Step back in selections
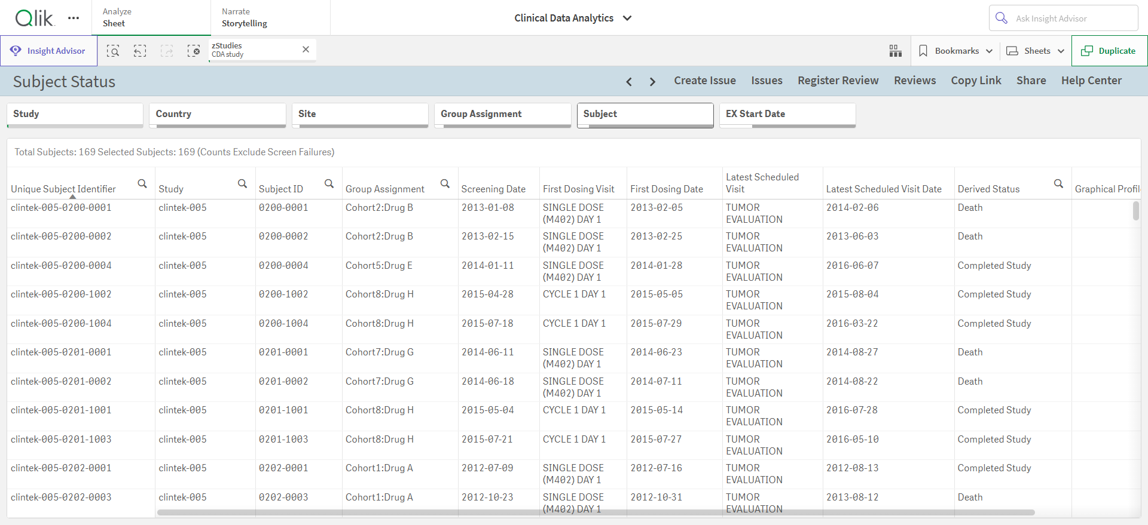Viewport: 1148px width, 525px height. coord(140,51)
